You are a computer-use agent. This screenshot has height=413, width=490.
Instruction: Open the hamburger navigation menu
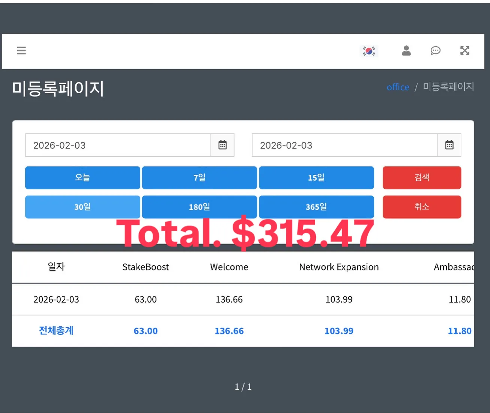pos(21,51)
